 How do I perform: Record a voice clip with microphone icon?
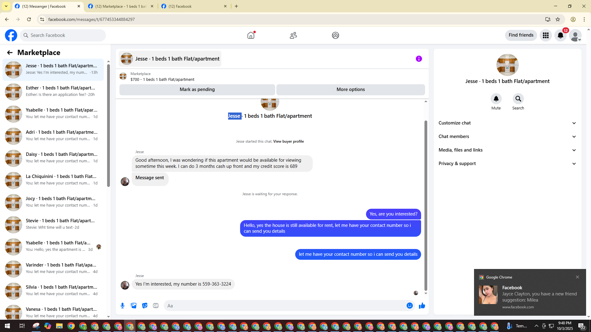(123, 306)
